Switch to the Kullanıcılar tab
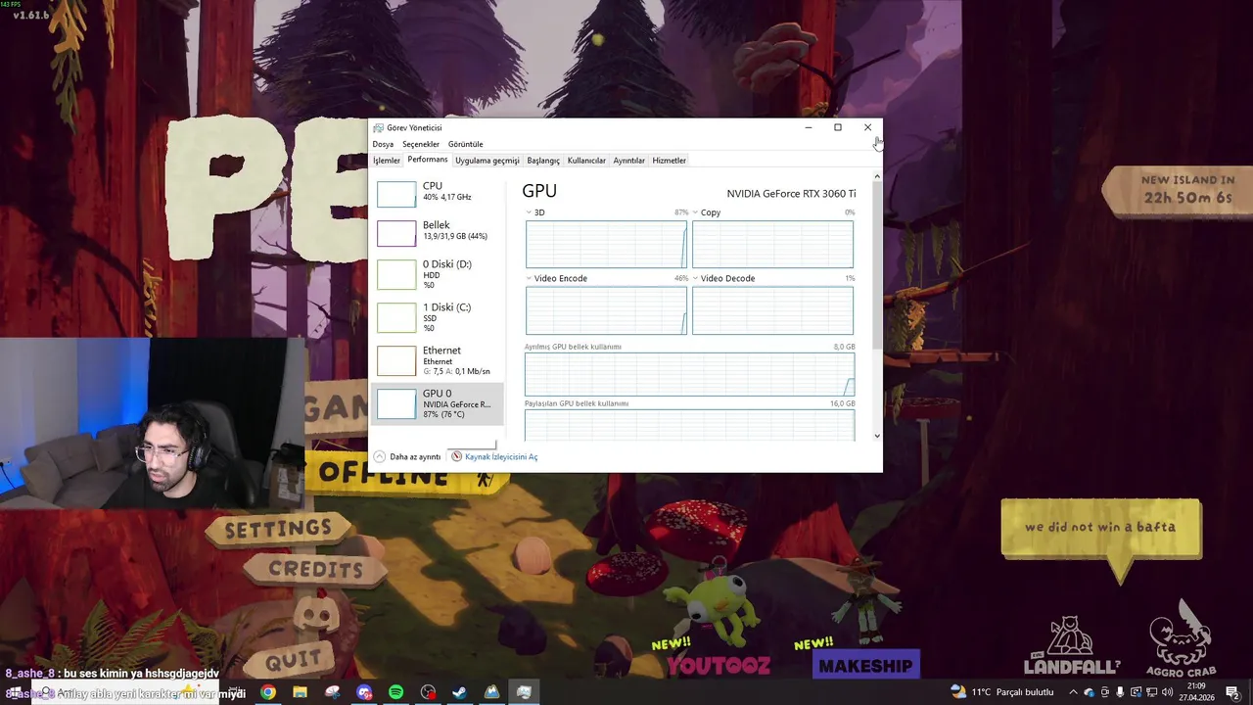Screen dimensions: 1253x705 (x=586, y=161)
